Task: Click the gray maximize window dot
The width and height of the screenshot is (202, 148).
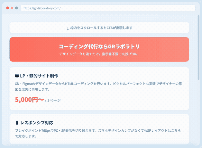Action: point(16,8)
